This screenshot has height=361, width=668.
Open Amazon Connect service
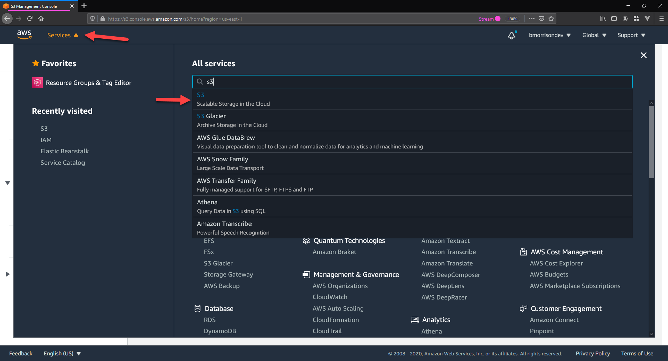(x=554, y=320)
